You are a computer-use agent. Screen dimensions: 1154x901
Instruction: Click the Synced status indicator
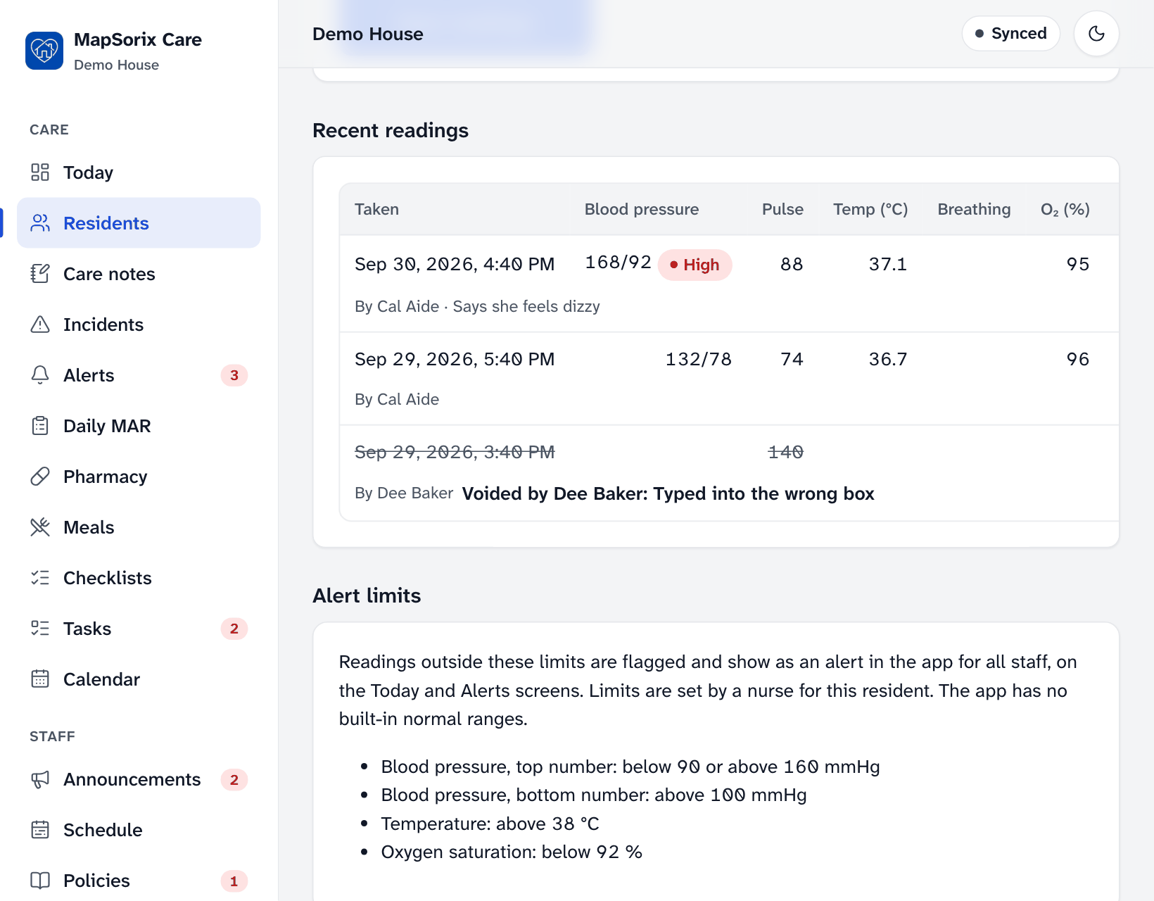coord(1010,33)
